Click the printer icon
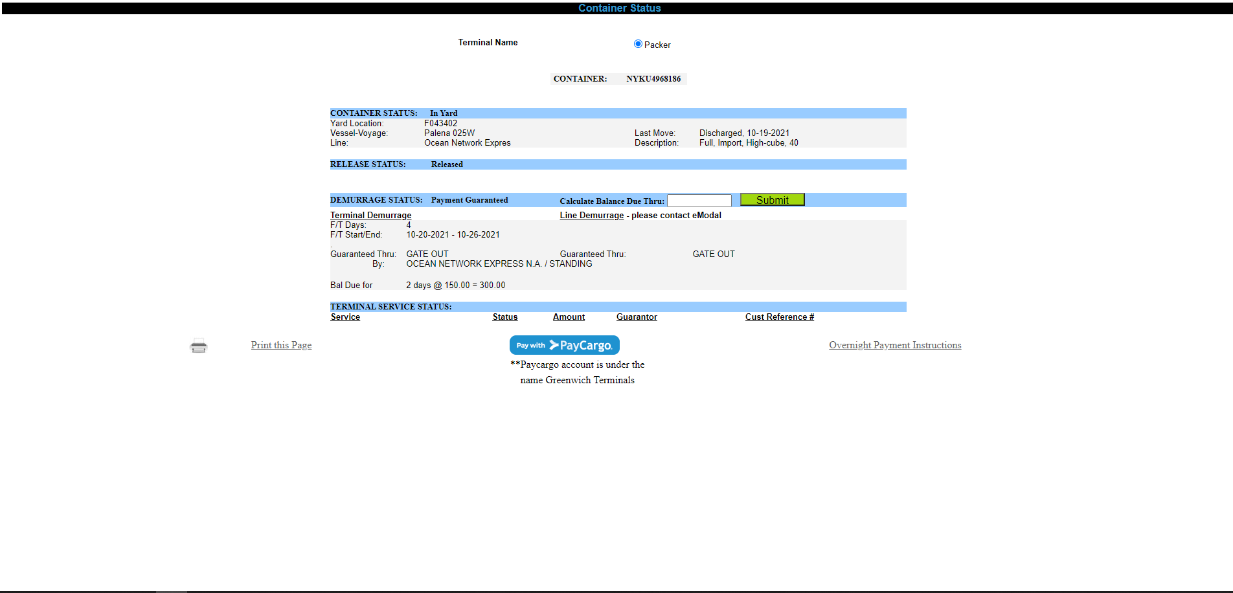1233x593 pixels. point(199,346)
